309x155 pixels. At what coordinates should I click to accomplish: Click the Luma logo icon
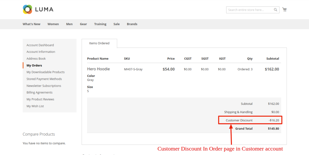[27, 9]
